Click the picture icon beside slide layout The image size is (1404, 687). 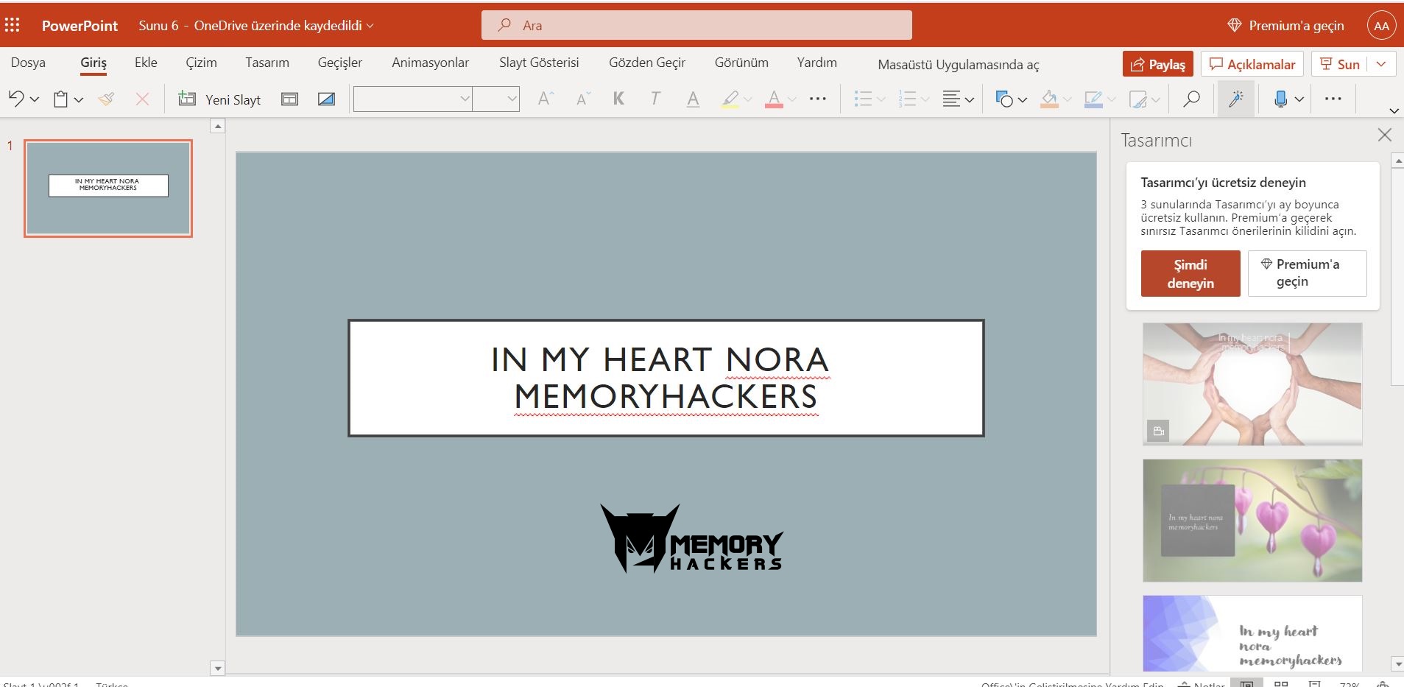click(x=326, y=99)
